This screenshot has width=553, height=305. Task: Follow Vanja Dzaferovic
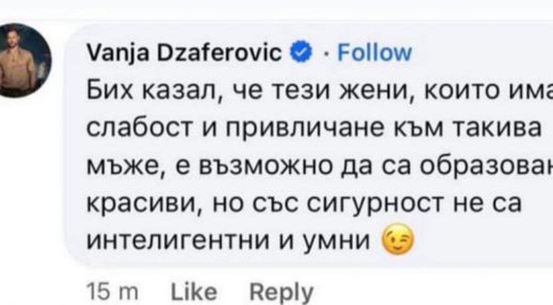tap(374, 53)
